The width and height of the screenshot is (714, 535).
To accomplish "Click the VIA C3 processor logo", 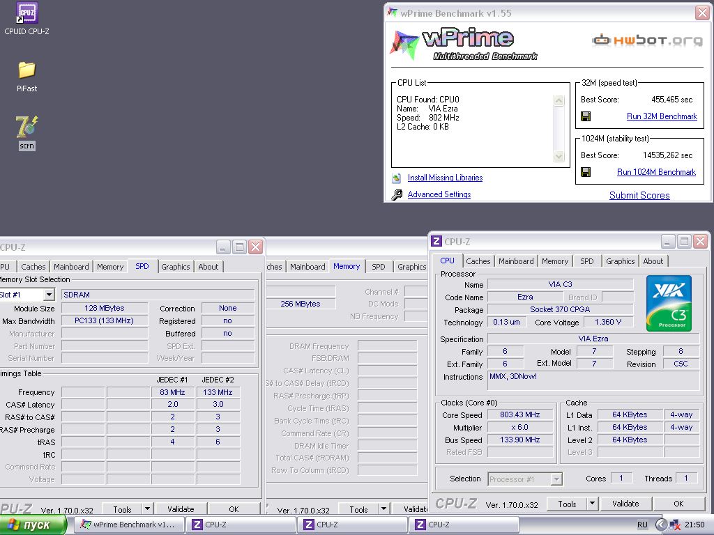I will (x=669, y=304).
